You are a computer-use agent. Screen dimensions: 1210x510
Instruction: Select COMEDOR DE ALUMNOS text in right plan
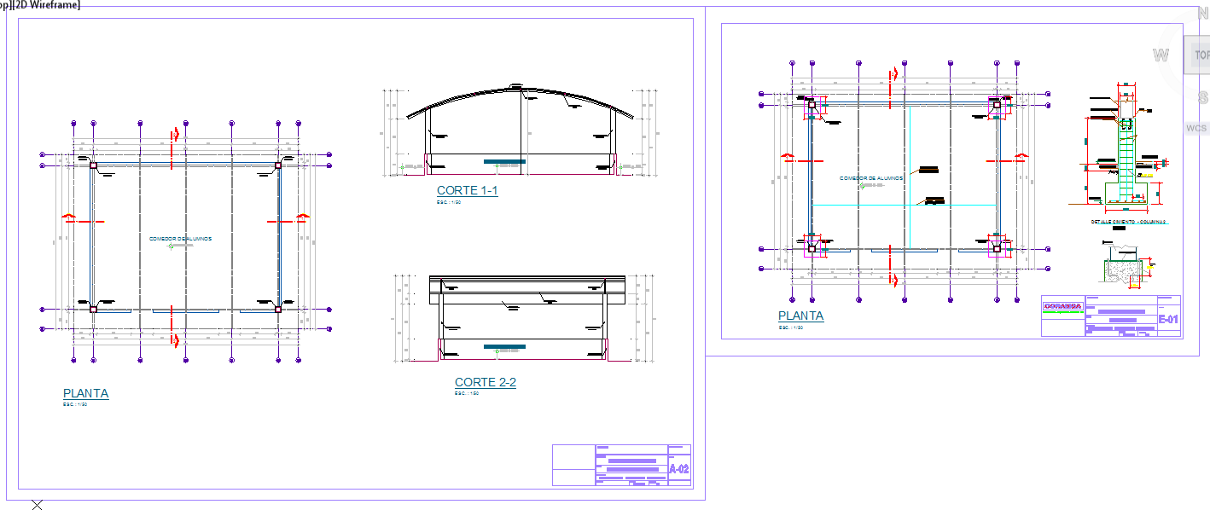[x=870, y=179]
